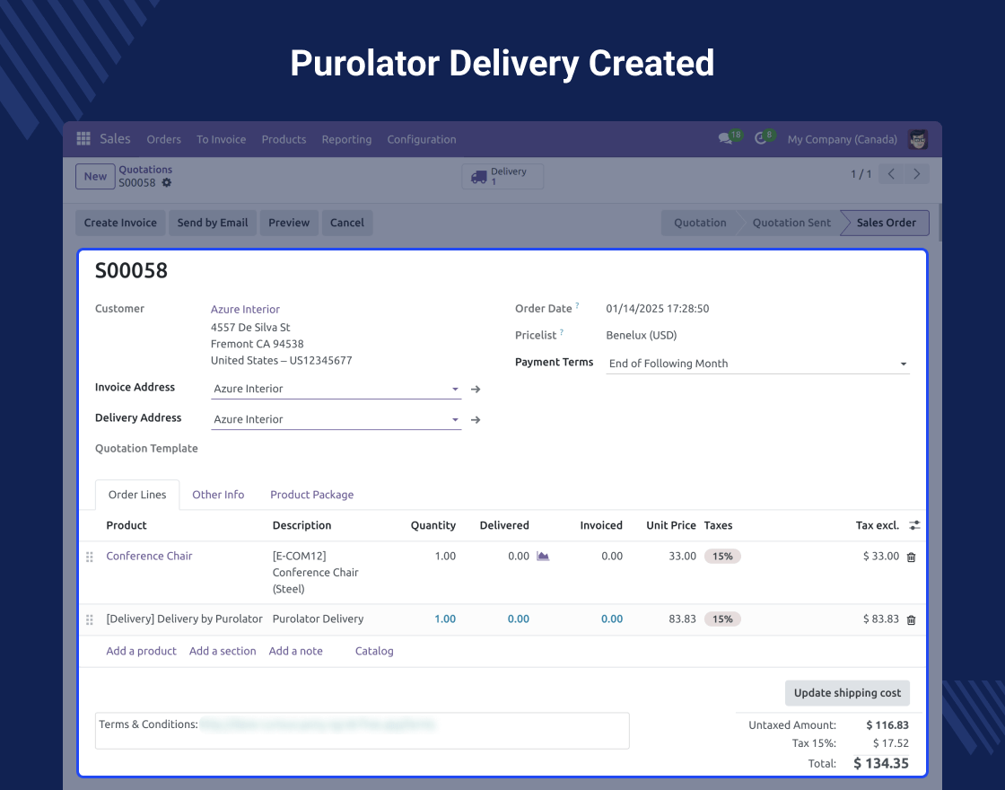Switch to the Other Info tab
This screenshot has height=790, width=1005.
point(218,495)
